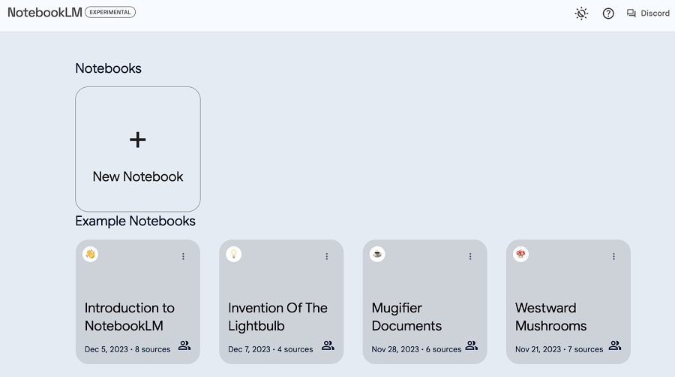Click the waving hand emoji icon
The height and width of the screenshot is (377, 675).
click(x=91, y=254)
